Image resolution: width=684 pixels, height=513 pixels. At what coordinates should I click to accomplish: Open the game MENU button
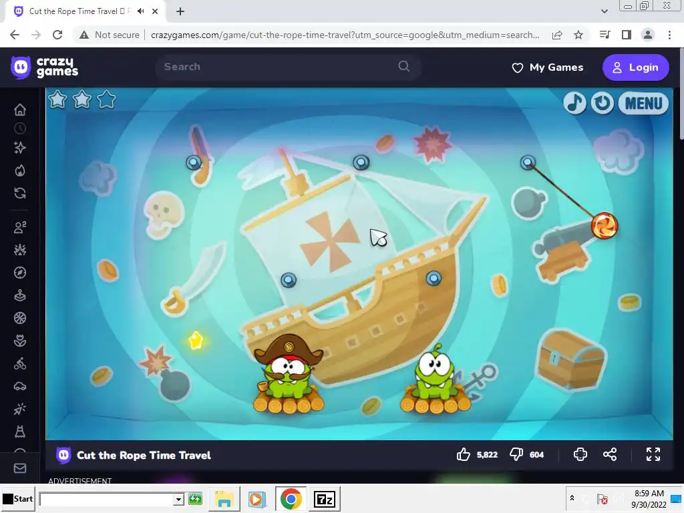pyautogui.click(x=643, y=104)
